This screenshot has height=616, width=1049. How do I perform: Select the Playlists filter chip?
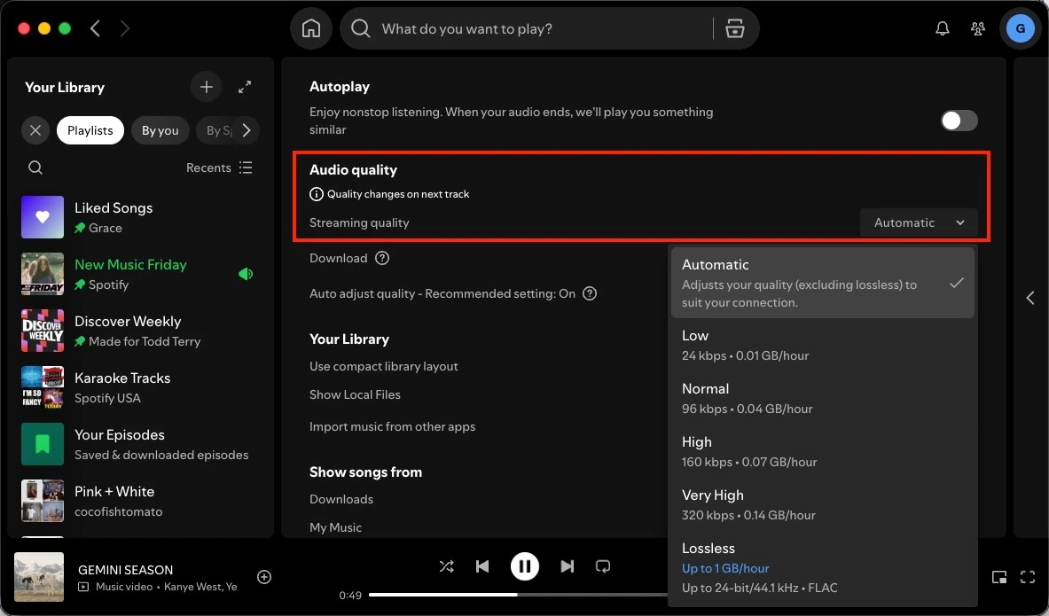point(90,130)
